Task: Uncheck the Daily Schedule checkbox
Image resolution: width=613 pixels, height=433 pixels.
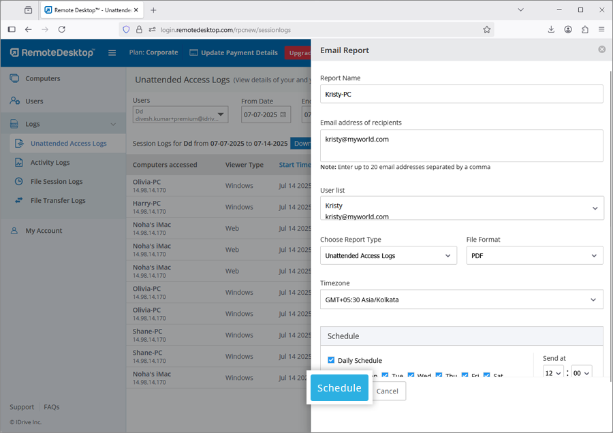Action: click(331, 360)
